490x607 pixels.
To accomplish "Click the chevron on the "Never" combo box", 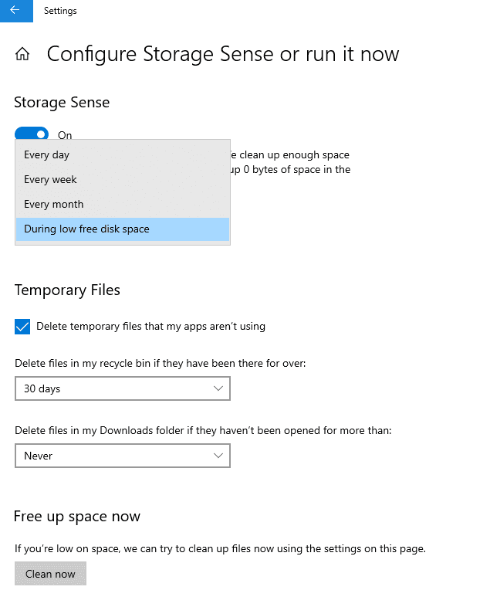I will pyautogui.click(x=218, y=456).
